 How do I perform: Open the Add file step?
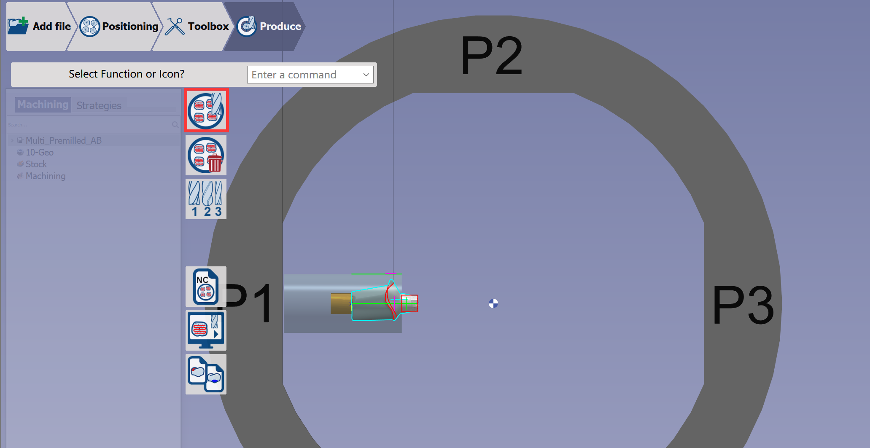coord(40,26)
